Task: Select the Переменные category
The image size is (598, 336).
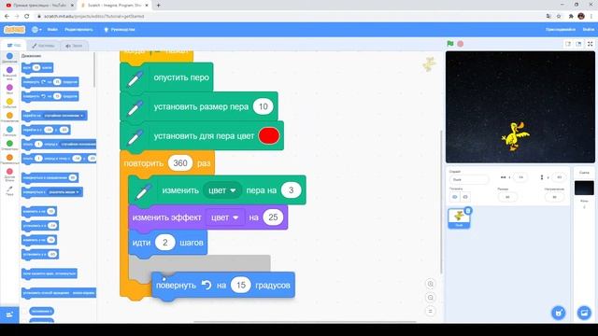Action: click(x=9, y=158)
